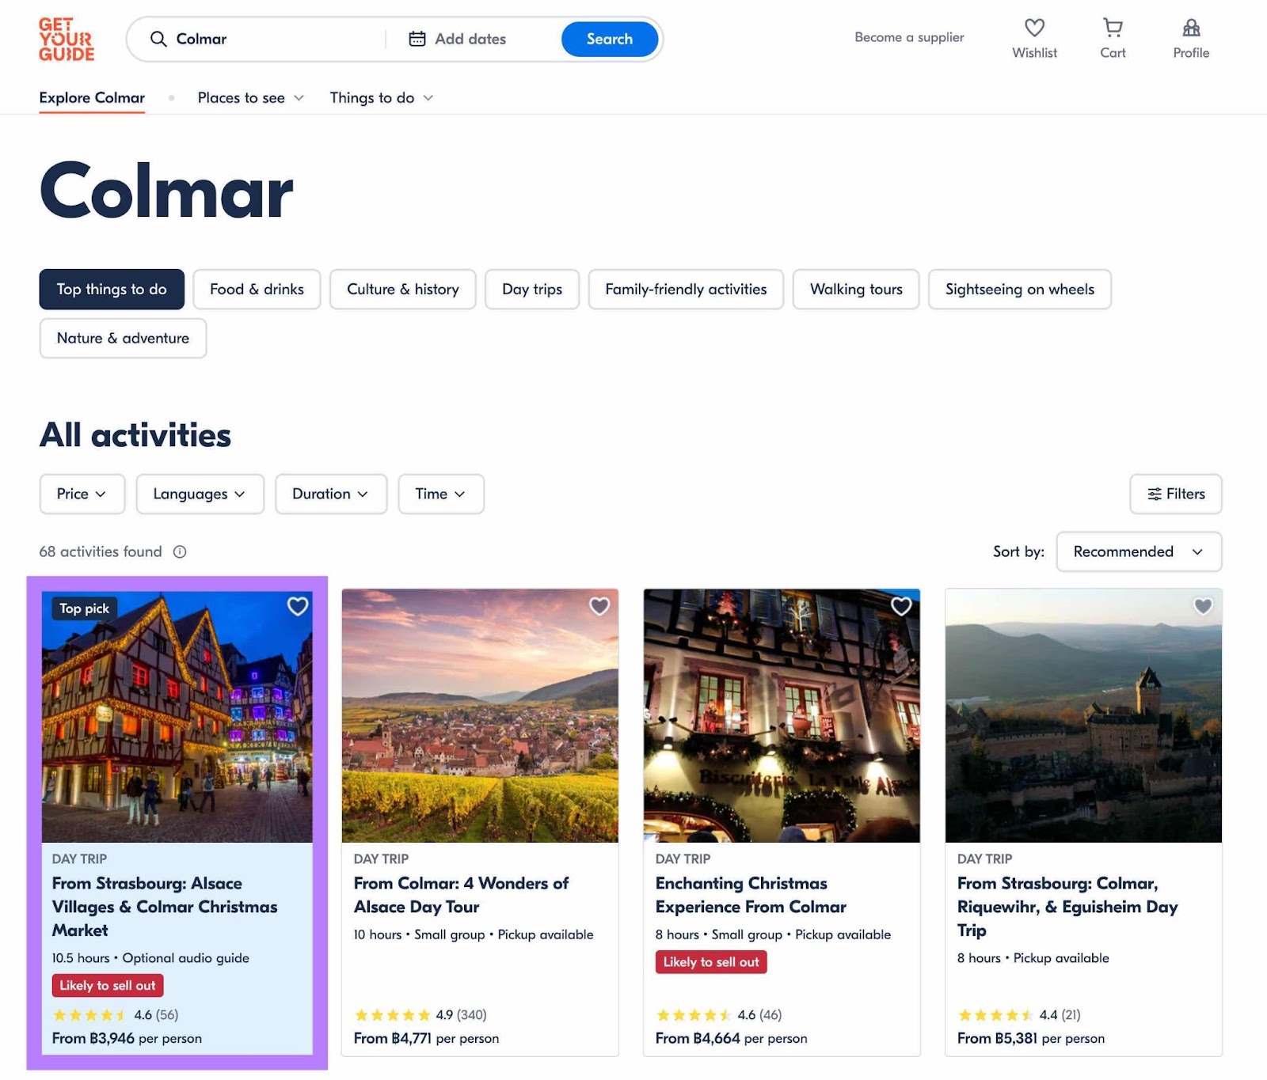The image size is (1267, 1080).
Task: Toggle wishlist heart on Enchanting Christmas Experience card
Action: click(901, 606)
